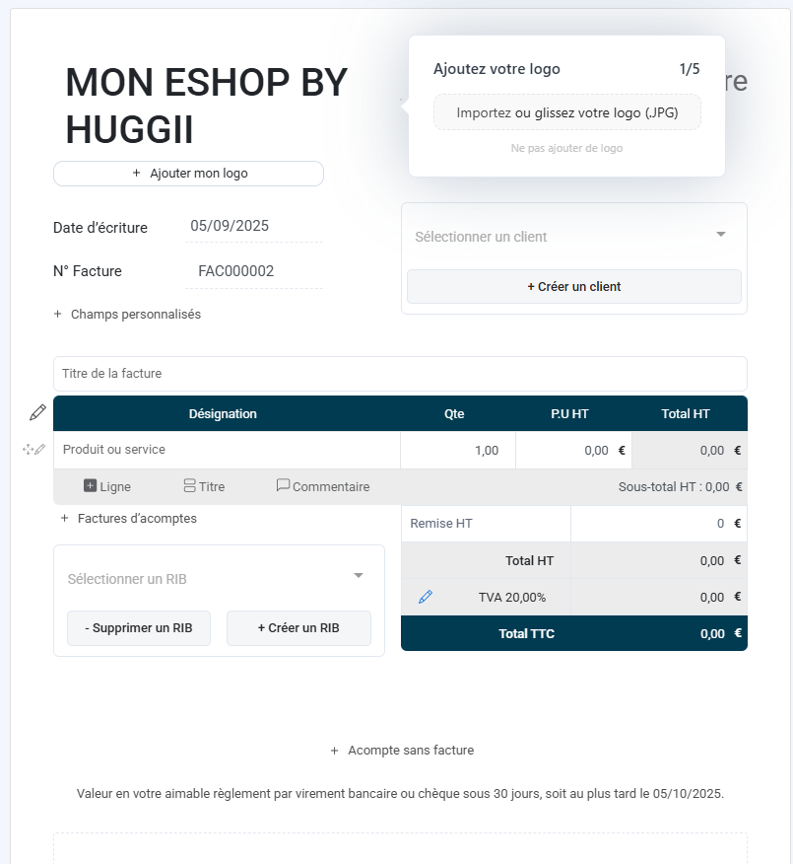Click the 1/5 logo step indicator
This screenshot has height=864, width=793.
pos(688,68)
